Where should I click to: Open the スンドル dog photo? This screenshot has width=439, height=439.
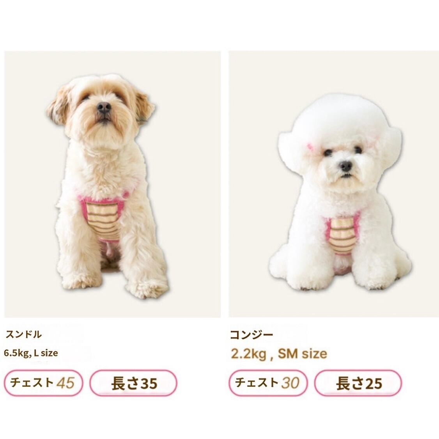pyautogui.click(x=113, y=184)
